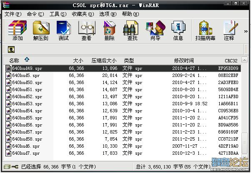Sort by CRC32 column header
This screenshot has width=251, height=173.
(231, 61)
